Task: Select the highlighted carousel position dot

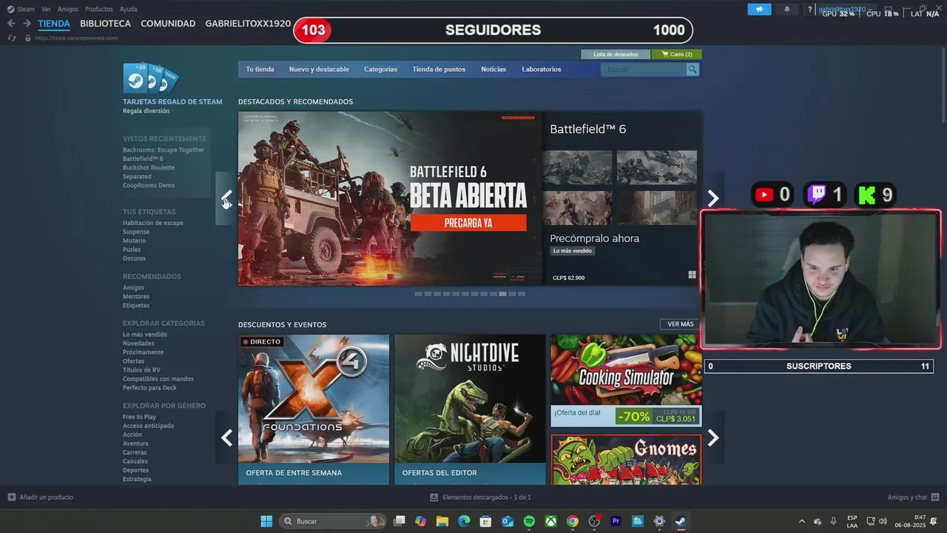Action: (x=503, y=294)
